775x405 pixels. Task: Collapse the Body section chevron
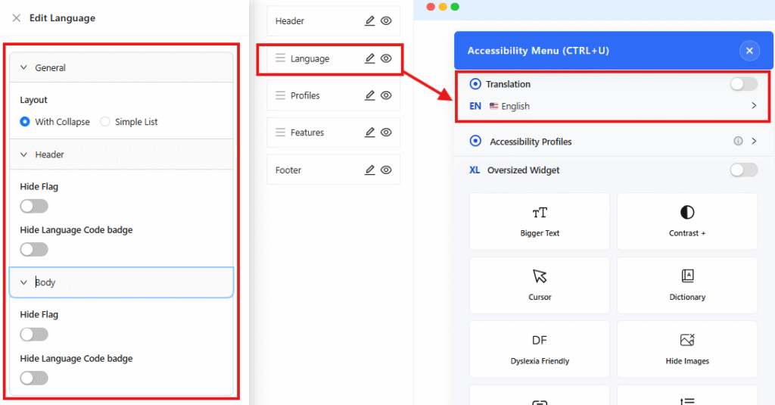tap(23, 282)
